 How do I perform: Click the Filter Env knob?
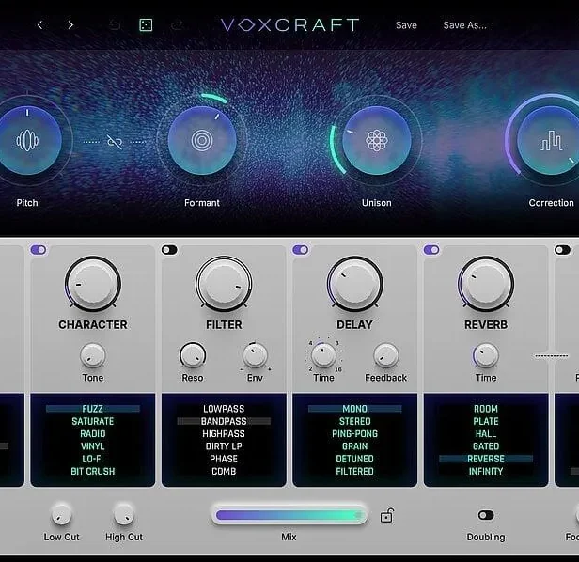(255, 355)
